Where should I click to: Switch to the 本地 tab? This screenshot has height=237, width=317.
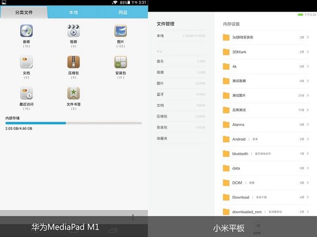(x=73, y=12)
